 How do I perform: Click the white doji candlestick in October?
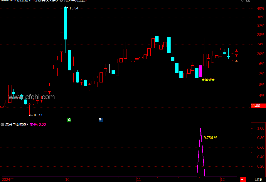pos(109,68)
